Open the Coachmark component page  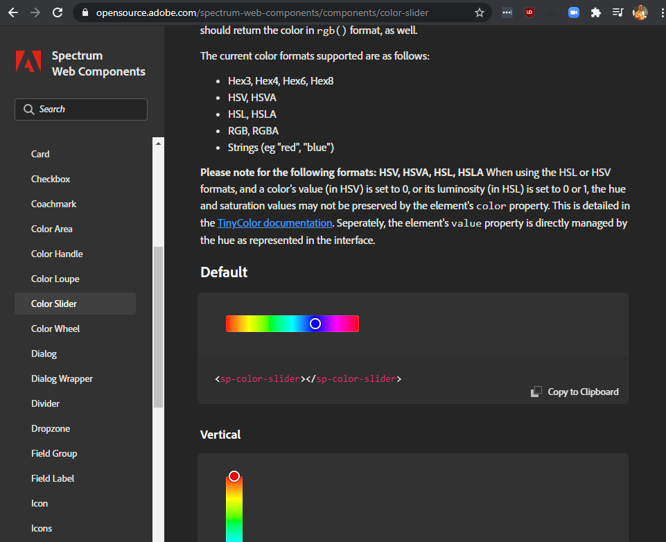[53, 204]
